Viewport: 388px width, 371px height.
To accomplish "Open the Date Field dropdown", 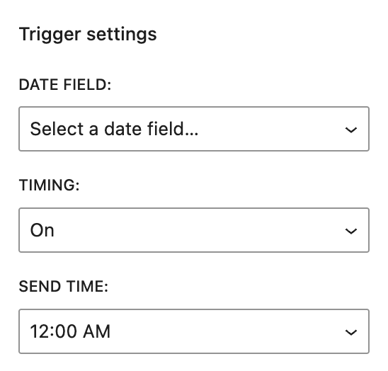I will coord(194,129).
